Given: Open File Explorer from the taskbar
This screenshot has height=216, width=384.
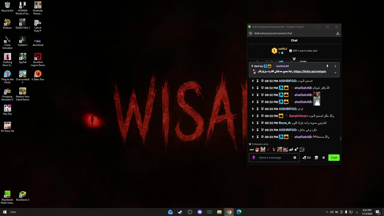Looking at the screenshot, I should [219, 212].
